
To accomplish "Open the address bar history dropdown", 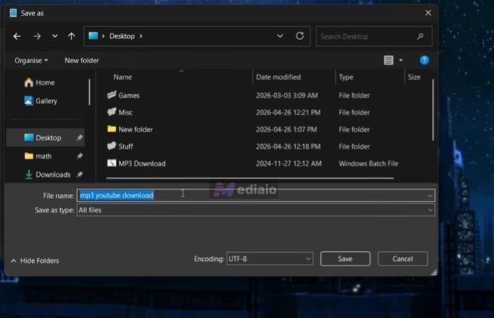I will [280, 36].
